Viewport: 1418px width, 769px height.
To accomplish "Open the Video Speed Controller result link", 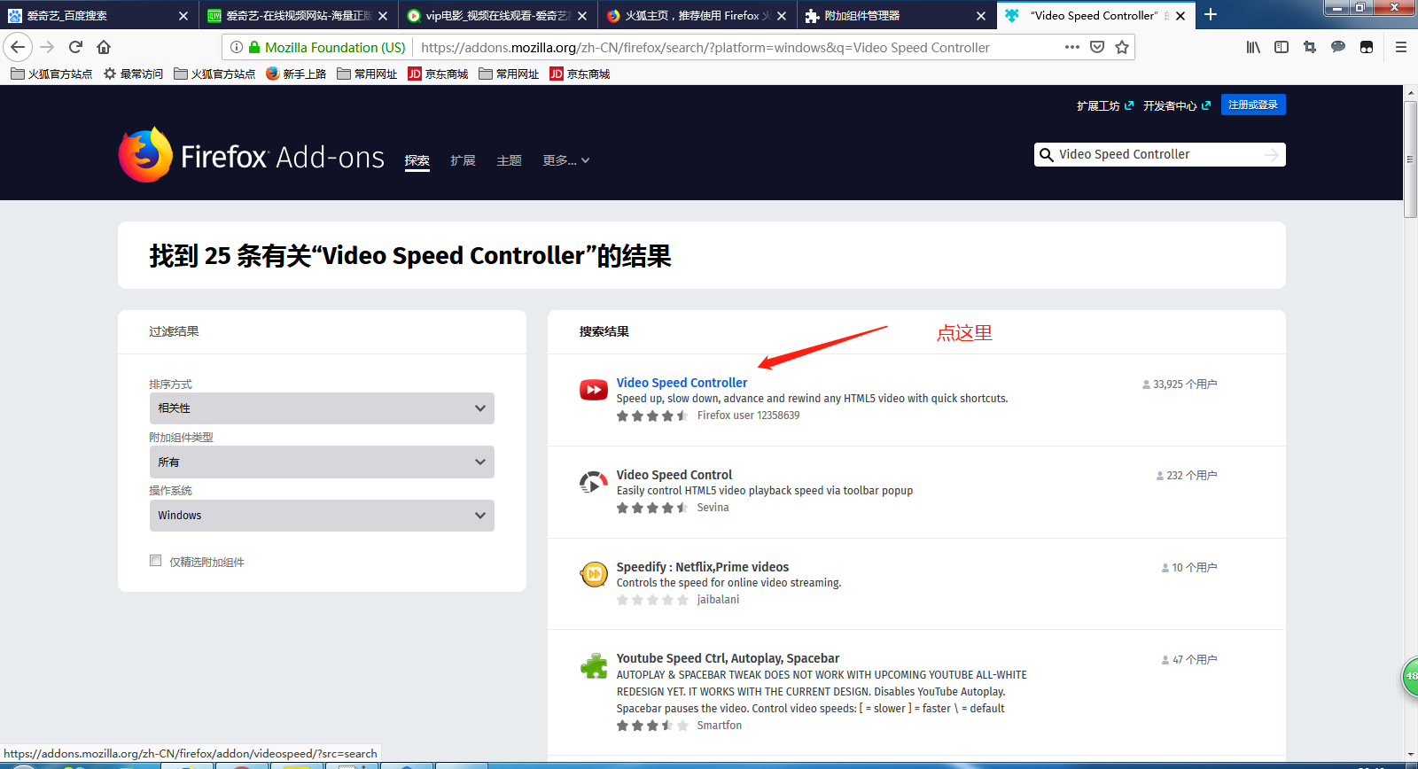I will pos(682,383).
